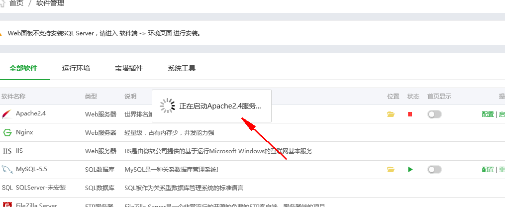
Task: Click the red stopped status icon for Apache2.4
Action: (x=410, y=114)
